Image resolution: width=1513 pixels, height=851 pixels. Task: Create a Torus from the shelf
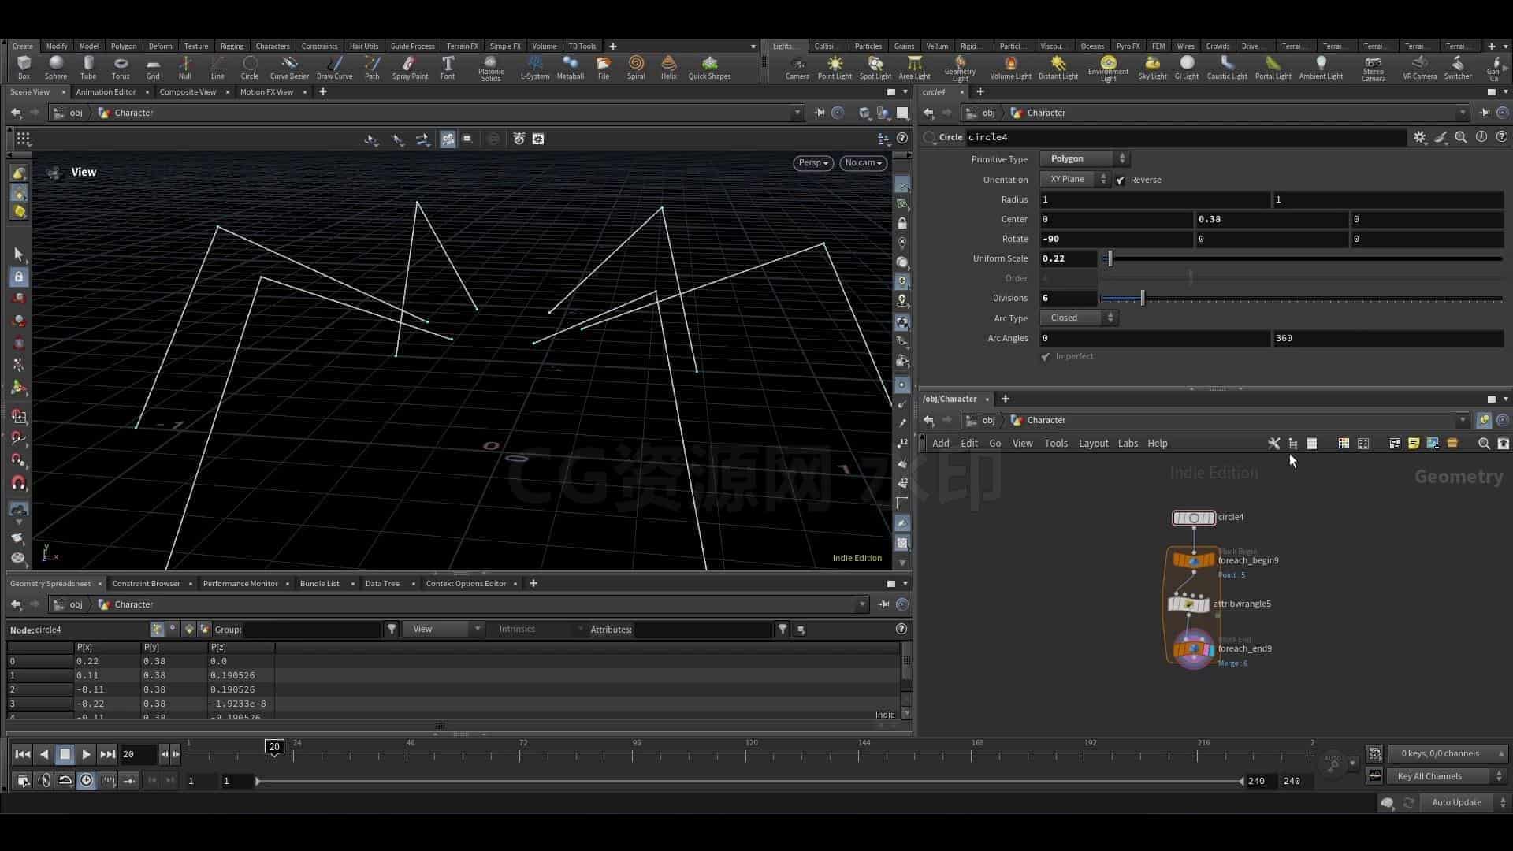(121, 68)
